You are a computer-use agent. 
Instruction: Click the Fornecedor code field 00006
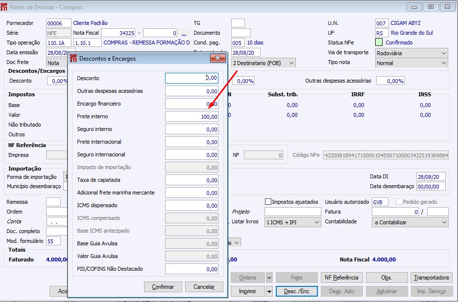click(59, 23)
